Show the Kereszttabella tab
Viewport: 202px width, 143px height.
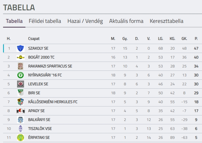click(166, 21)
